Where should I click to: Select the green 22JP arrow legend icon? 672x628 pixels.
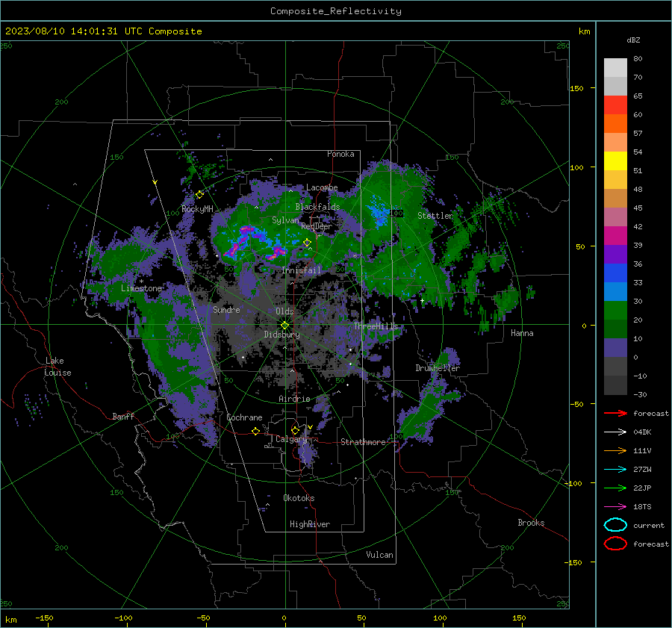(x=615, y=488)
